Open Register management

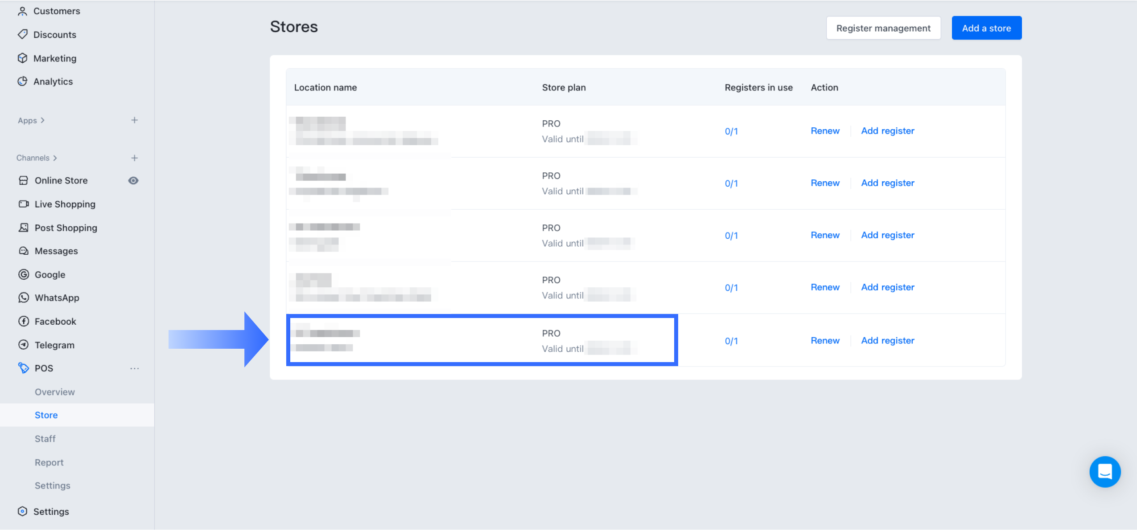point(883,28)
